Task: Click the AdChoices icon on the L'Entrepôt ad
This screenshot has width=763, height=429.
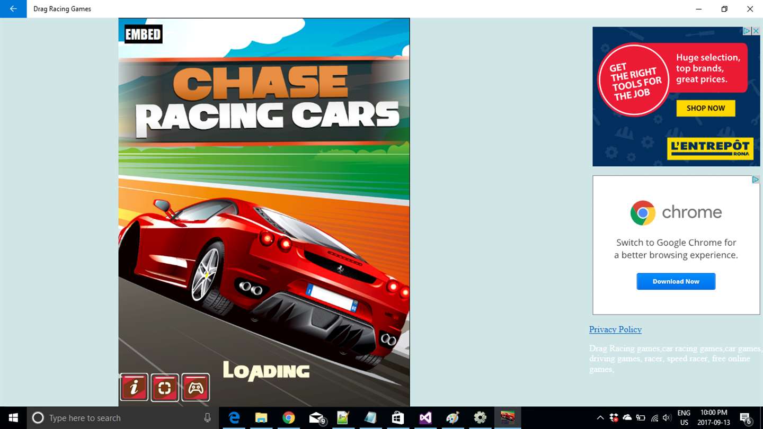Action: [747, 31]
